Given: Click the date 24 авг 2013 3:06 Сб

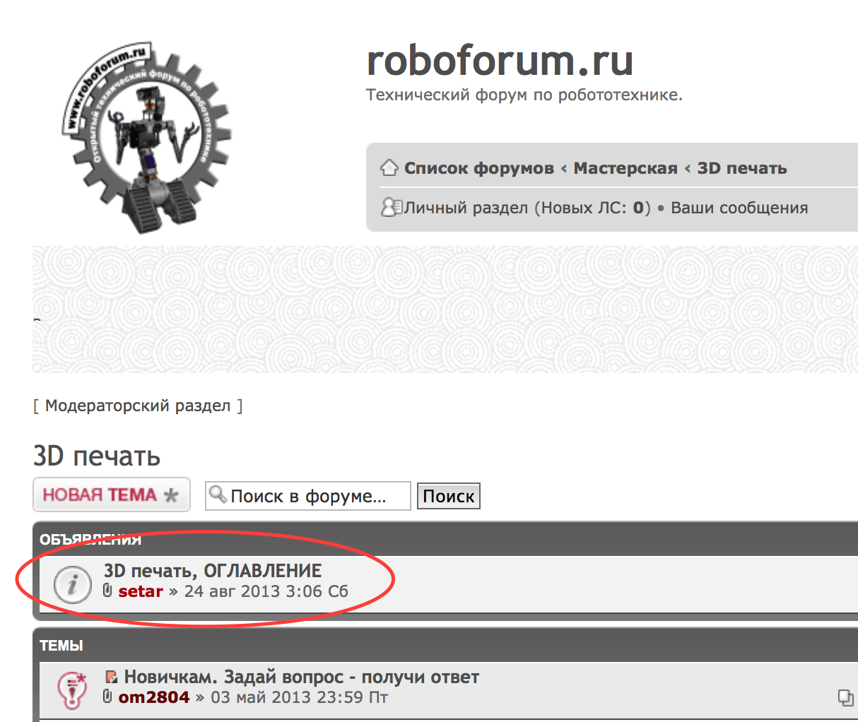Looking at the screenshot, I should click(x=266, y=591).
